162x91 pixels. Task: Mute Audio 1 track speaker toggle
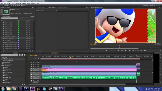(32, 73)
